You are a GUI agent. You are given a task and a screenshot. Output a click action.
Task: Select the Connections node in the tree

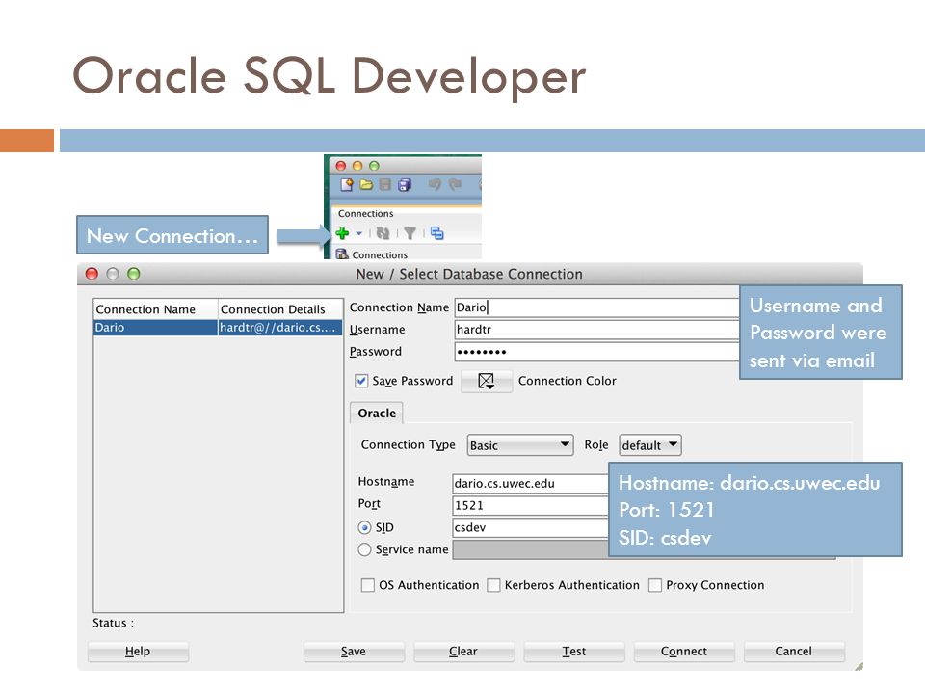click(x=372, y=254)
